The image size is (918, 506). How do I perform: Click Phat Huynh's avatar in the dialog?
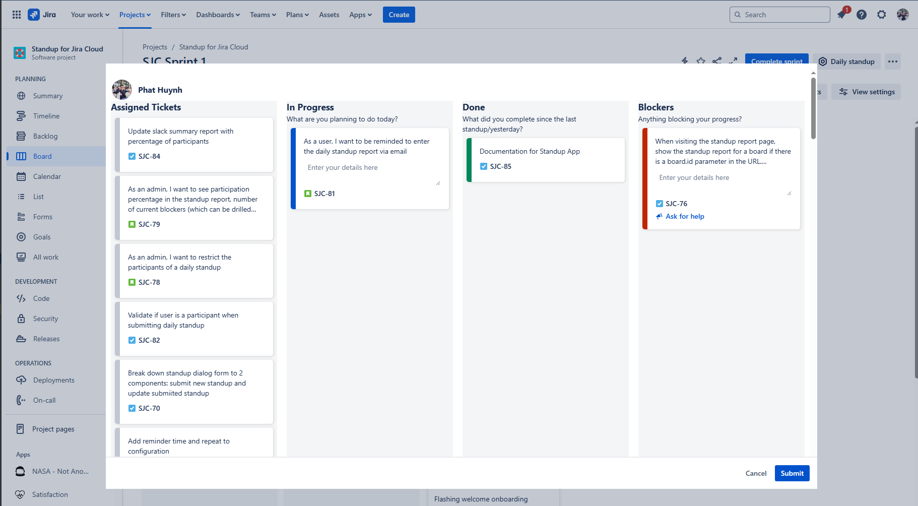coord(122,90)
